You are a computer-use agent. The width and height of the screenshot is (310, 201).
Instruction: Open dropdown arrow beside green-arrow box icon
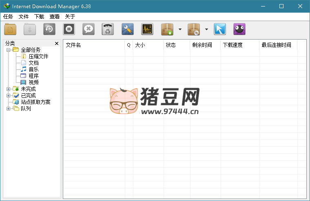click(180, 29)
